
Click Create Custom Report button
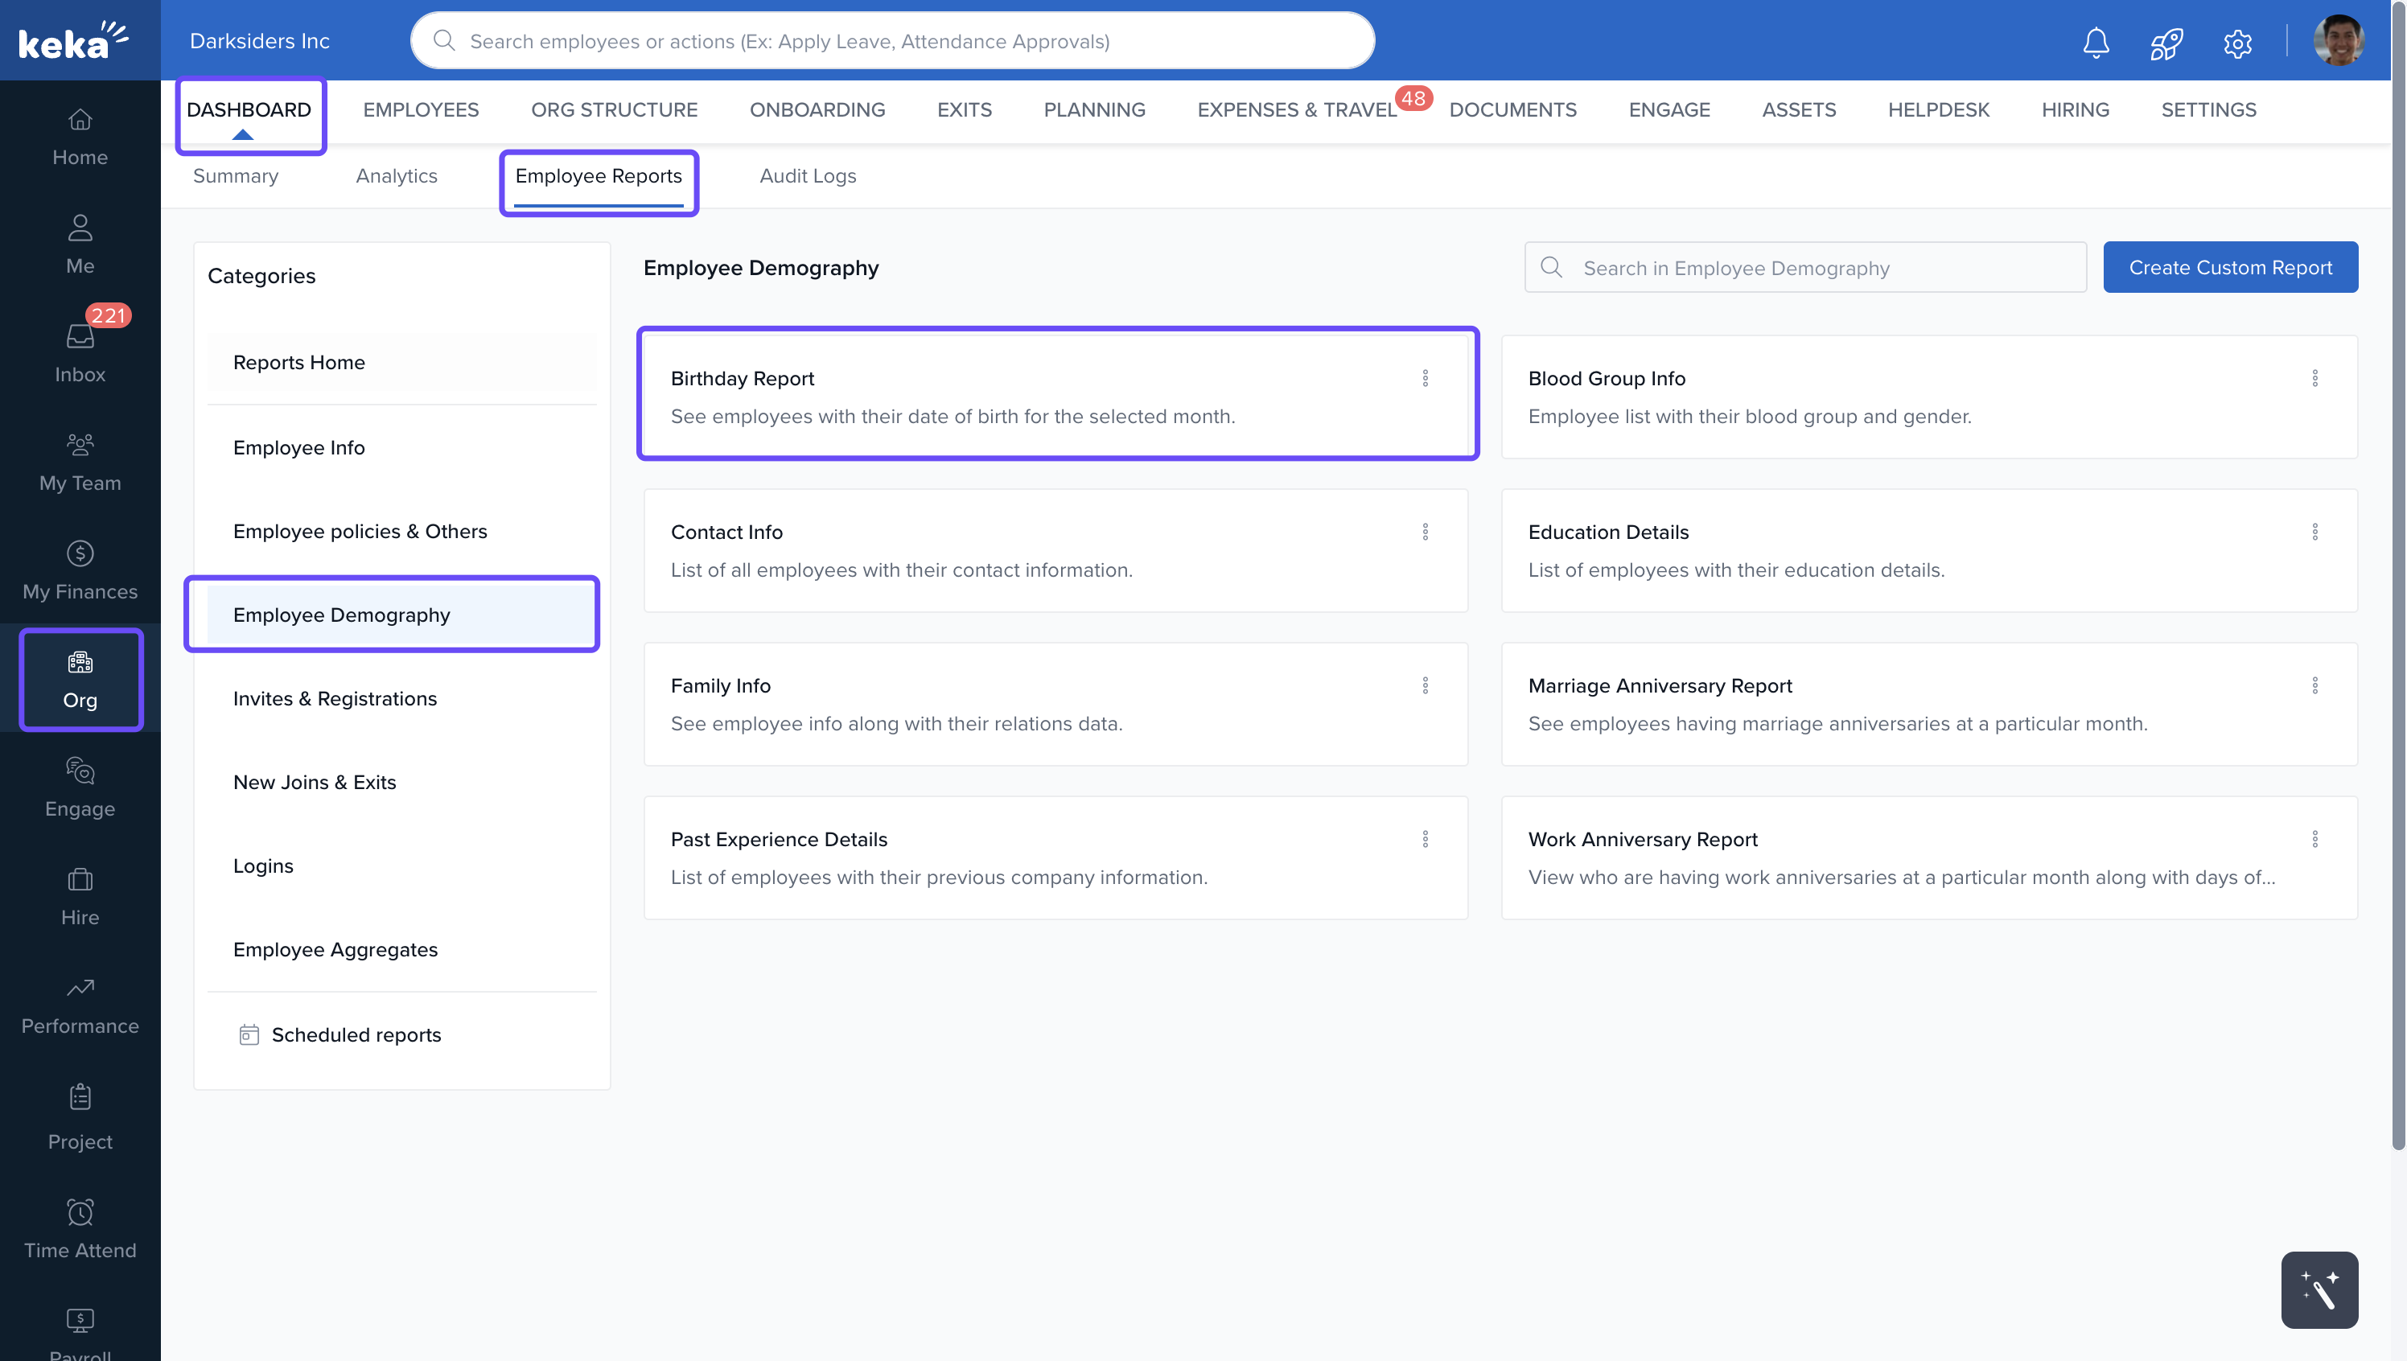tap(2229, 267)
